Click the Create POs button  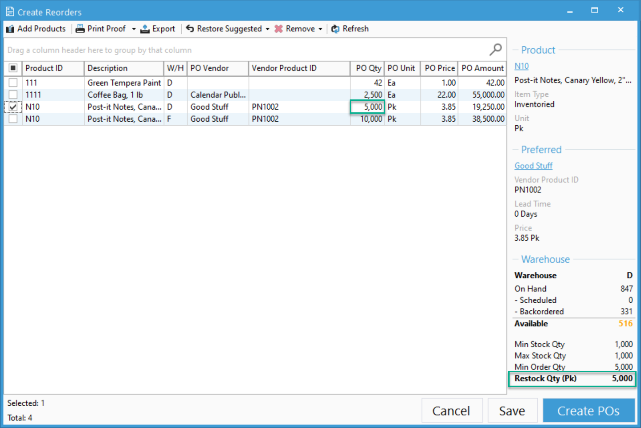pos(588,411)
